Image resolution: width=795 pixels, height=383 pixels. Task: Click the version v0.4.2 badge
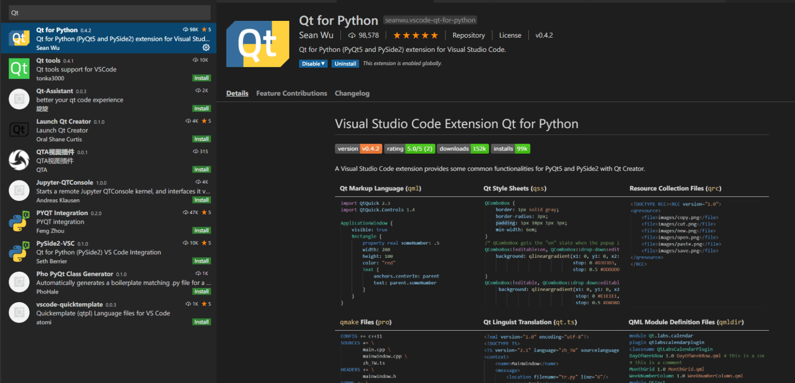(x=358, y=149)
